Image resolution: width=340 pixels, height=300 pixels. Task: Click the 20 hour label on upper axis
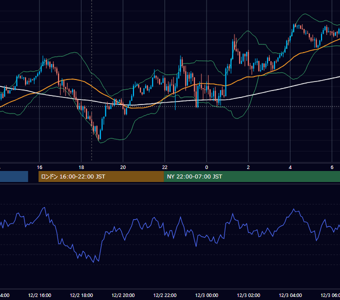coord(123,167)
